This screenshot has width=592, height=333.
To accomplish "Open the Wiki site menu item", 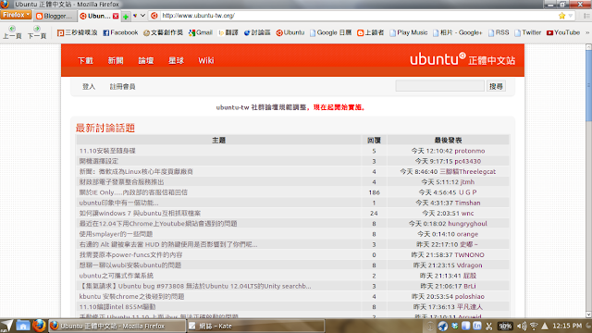I will pos(206,60).
